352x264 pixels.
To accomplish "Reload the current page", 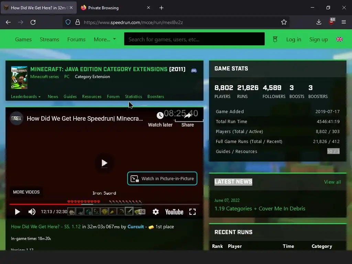I will coord(33,22).
